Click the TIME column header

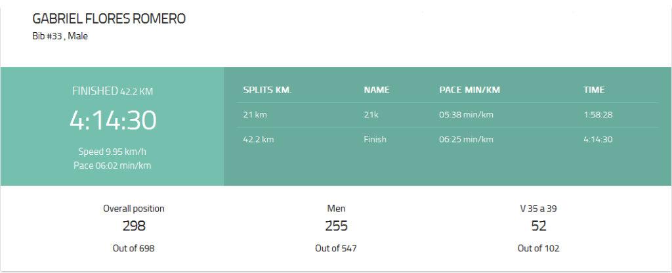click(x=594, y=90)
